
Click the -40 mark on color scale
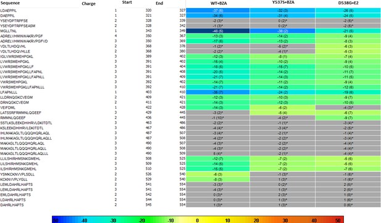point(84,221)
